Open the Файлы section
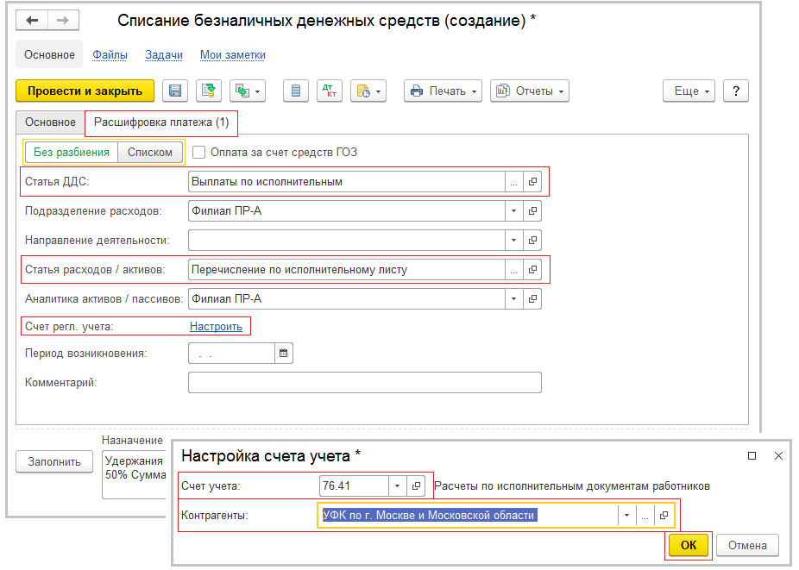This screenshot has width=799, height=570. 110,54
